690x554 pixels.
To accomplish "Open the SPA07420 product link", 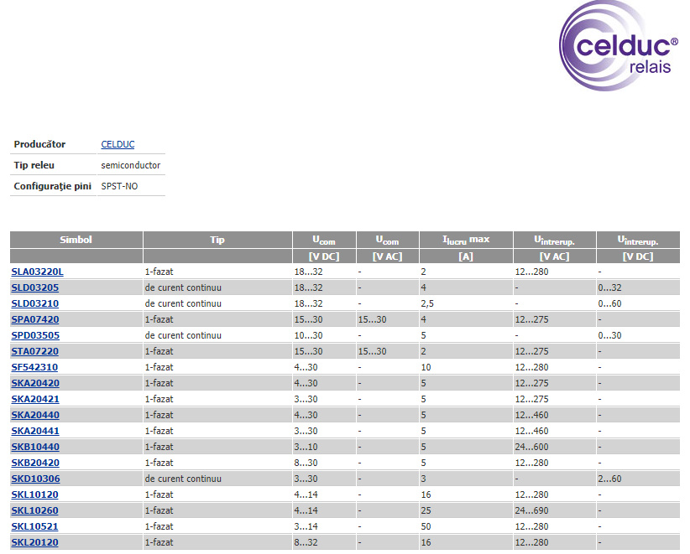I will (x=35, y=319).
